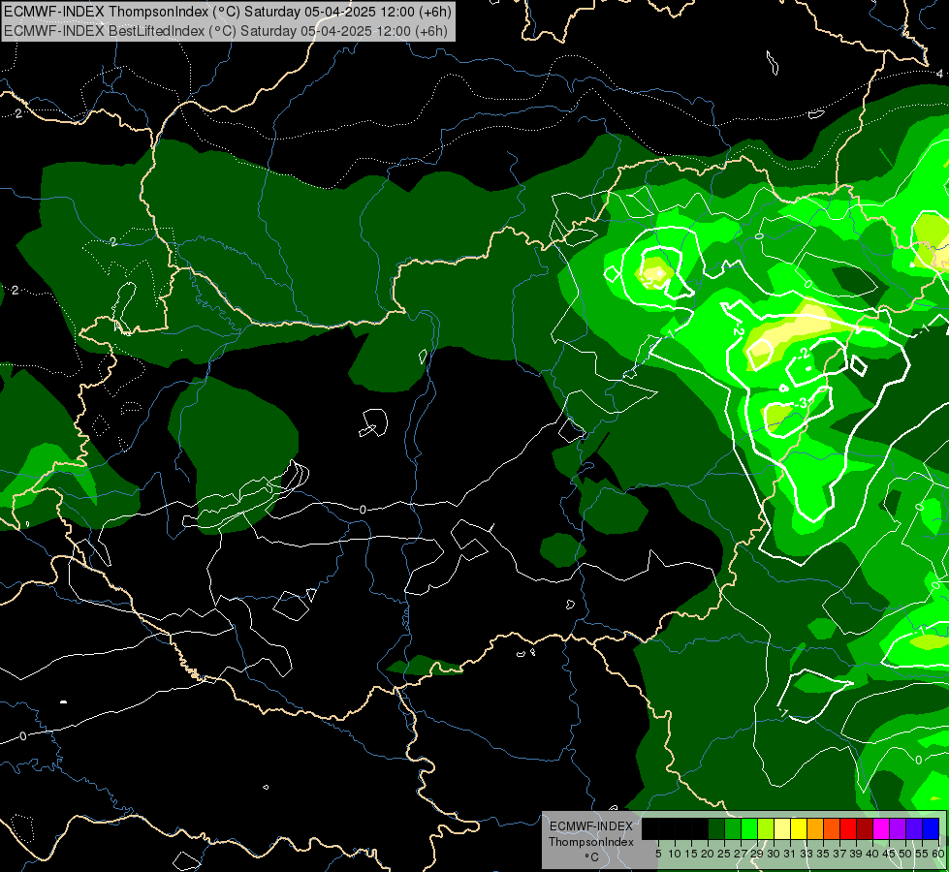Click the legend tick label 5

pyautogui.click(x=658, y=854)
